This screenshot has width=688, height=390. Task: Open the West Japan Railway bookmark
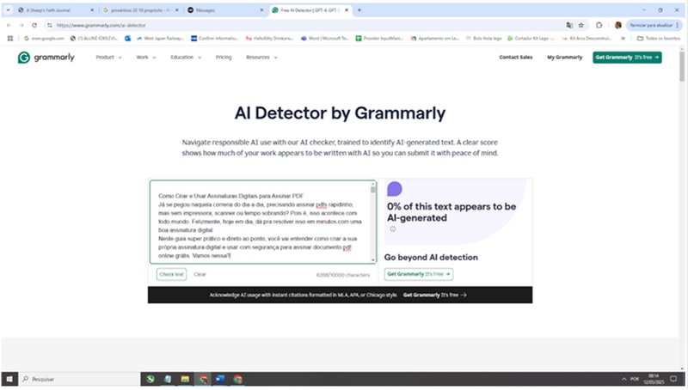160,39
